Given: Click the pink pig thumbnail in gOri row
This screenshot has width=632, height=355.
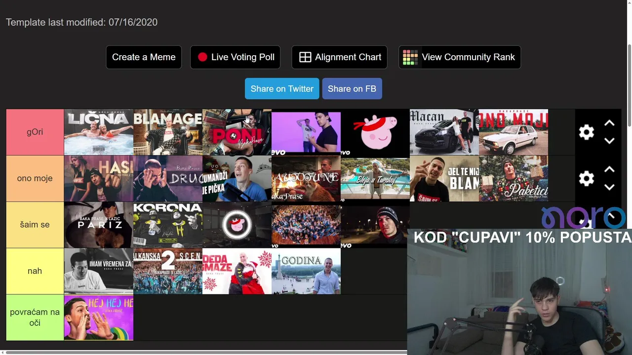Looking at the screenshot, I should pos(375,132).
